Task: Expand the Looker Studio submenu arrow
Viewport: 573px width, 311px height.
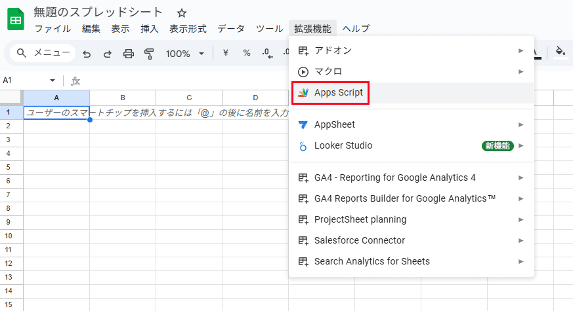Action: click(x=521, y=146)
